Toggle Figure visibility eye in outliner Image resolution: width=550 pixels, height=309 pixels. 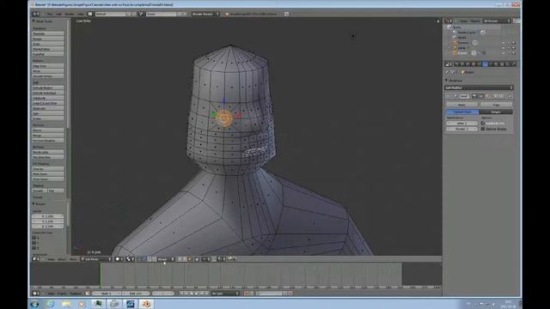[x=504, y=53]
